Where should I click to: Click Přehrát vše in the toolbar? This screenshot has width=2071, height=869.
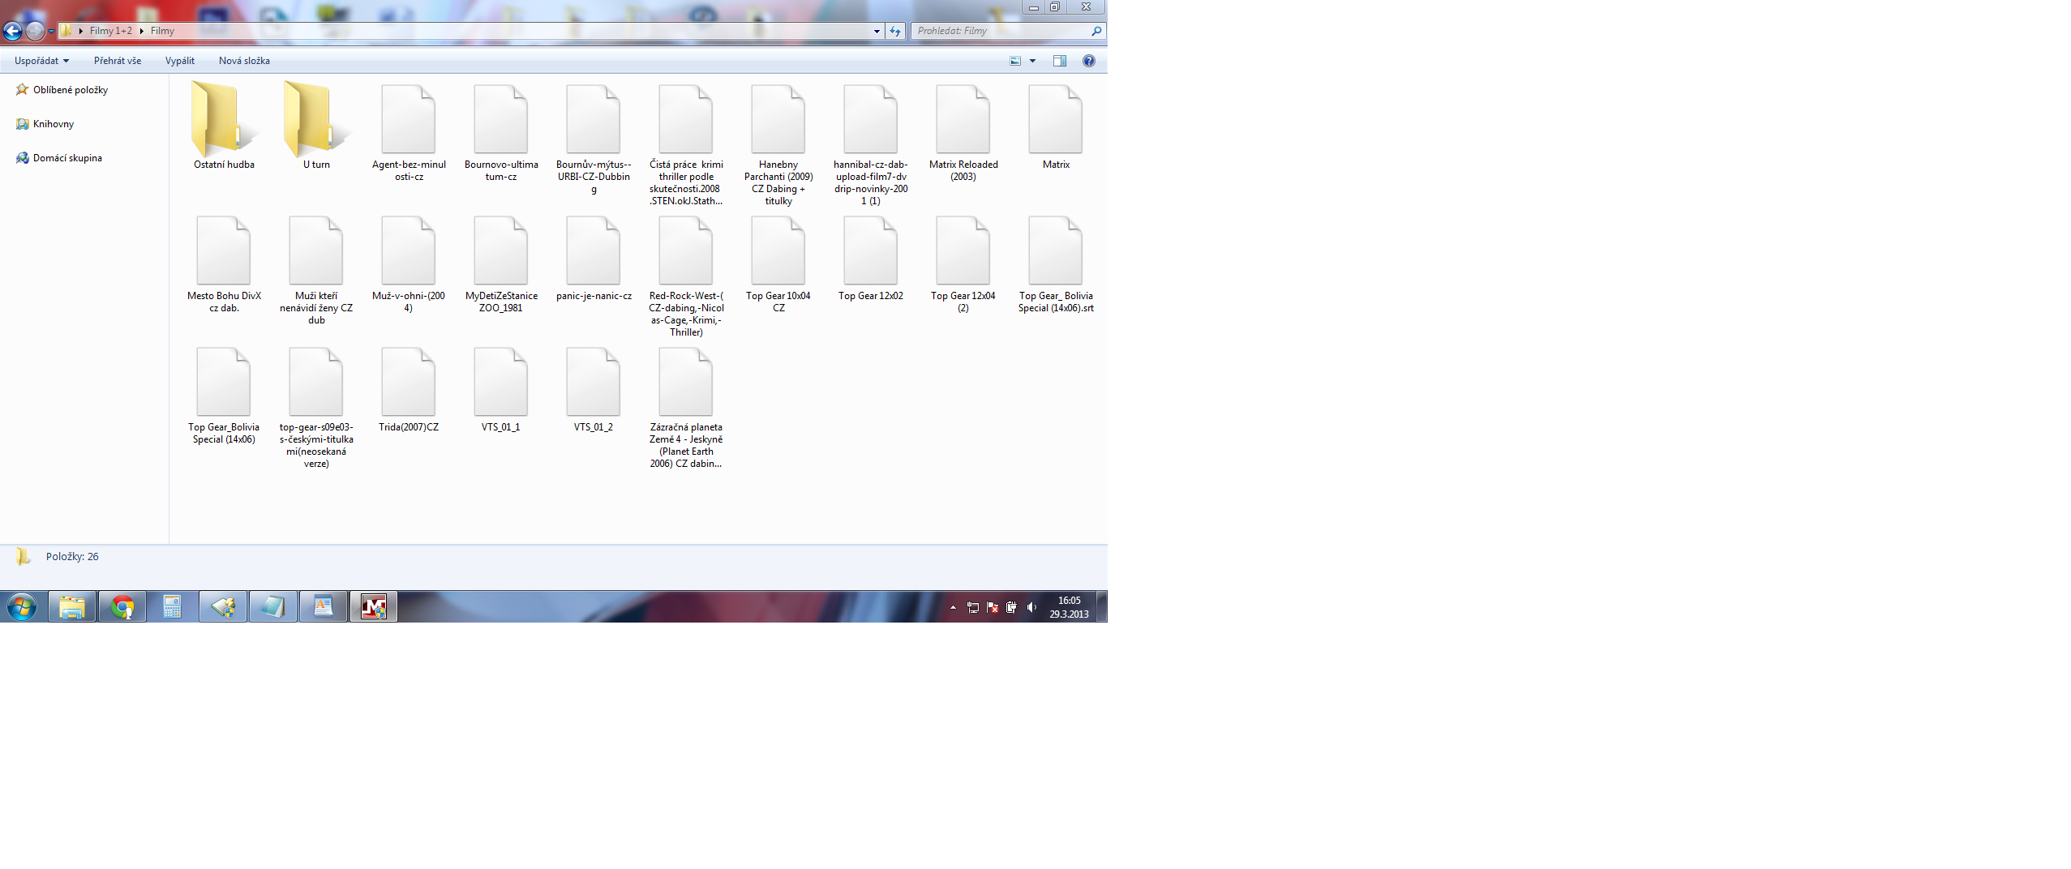118,61
